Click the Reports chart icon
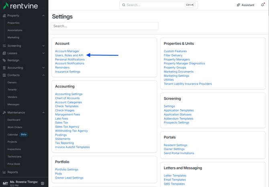The image size is (269, 187). [4, 172]
